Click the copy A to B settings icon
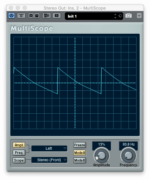 point(56,16)
